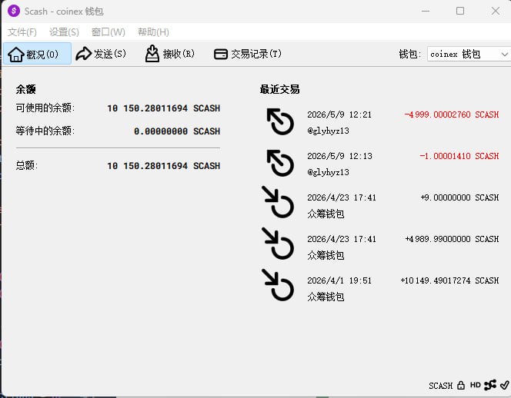Click the send arrow icon
511x398 pixels.
click(x=83, y=53)
